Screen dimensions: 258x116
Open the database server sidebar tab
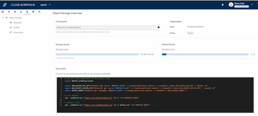(x=33, y=12)
